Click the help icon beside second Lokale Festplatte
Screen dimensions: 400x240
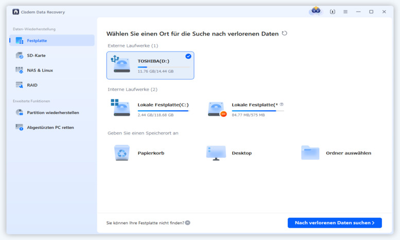(x=282, y=105)
